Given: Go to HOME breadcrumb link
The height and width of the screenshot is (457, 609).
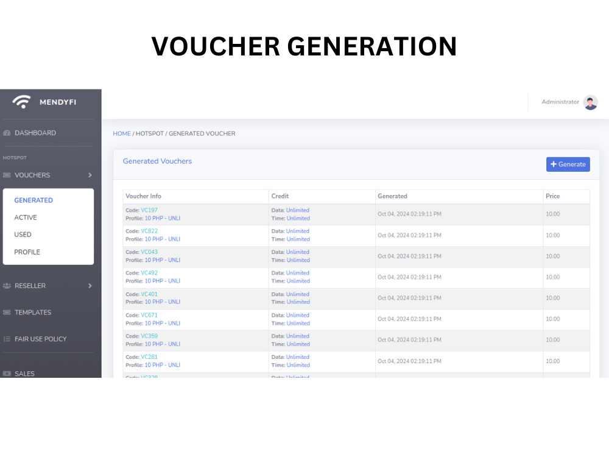Looking at the screenshot, I should coord(122,133).
